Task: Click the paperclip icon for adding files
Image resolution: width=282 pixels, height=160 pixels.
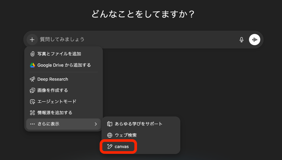Action: [x=32, y=54]
